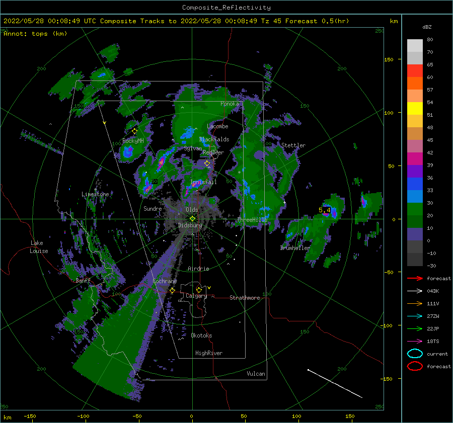Viewport: 453px width, 423px height.
Task: Pick the cyan 27ZW arrow symbol
Action: [415, 316]
